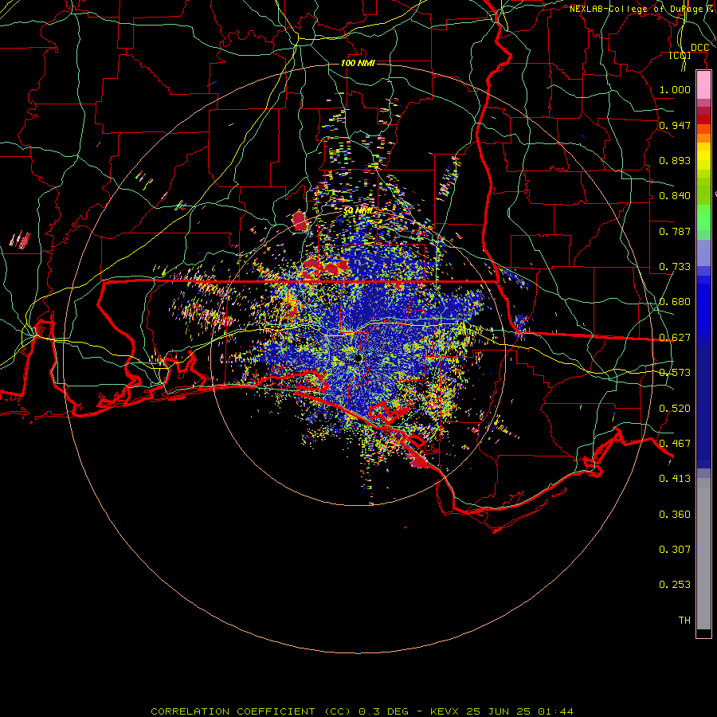Click the NEXLAB-College of DuPage title text
This screenshot has width=717, height=717.
click(640, 9)
